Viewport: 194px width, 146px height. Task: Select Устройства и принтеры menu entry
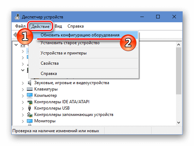pos(83,53)
